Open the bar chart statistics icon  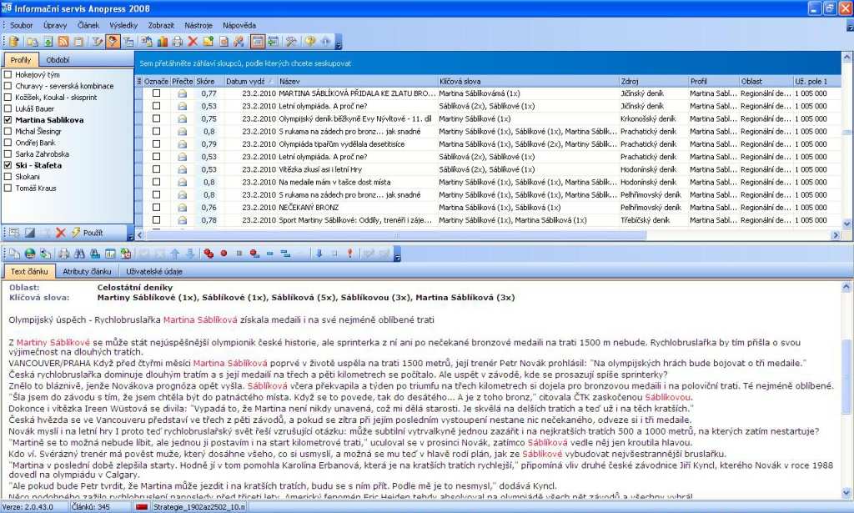(163, 42)
